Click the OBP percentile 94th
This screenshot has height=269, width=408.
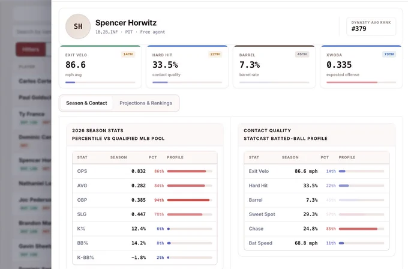(x=159, y=200)
